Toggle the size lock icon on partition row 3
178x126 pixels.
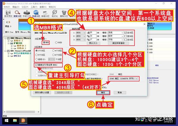point(88,40)
